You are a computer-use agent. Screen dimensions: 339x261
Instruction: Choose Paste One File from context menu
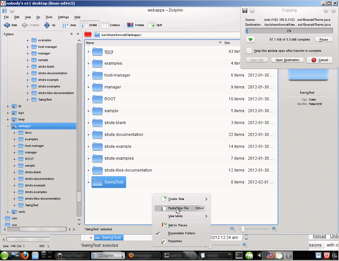coord(181,208)
